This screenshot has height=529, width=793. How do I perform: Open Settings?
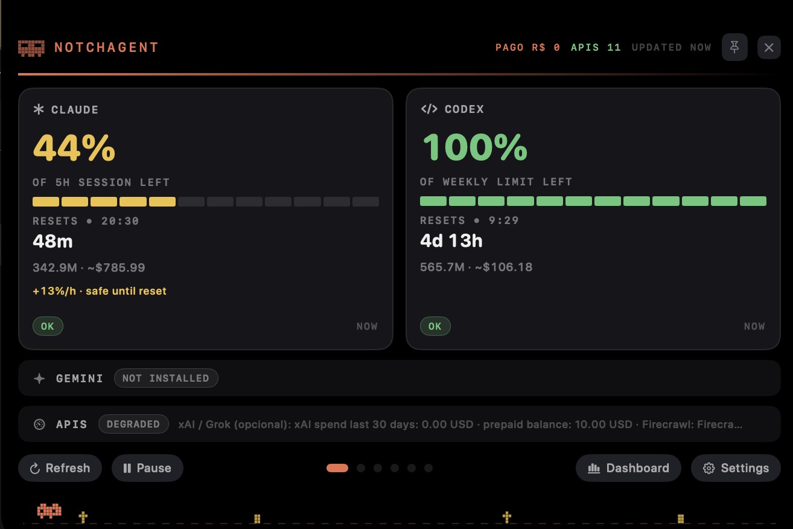[736, 468]
